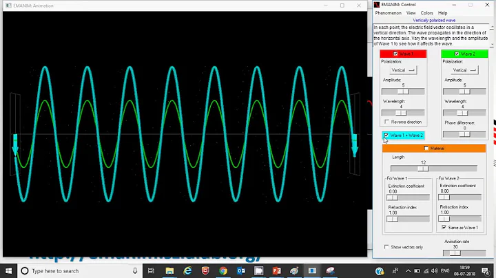Click the EMANIM Control title bar icon
496x278 pixels.
click(376, 4)
